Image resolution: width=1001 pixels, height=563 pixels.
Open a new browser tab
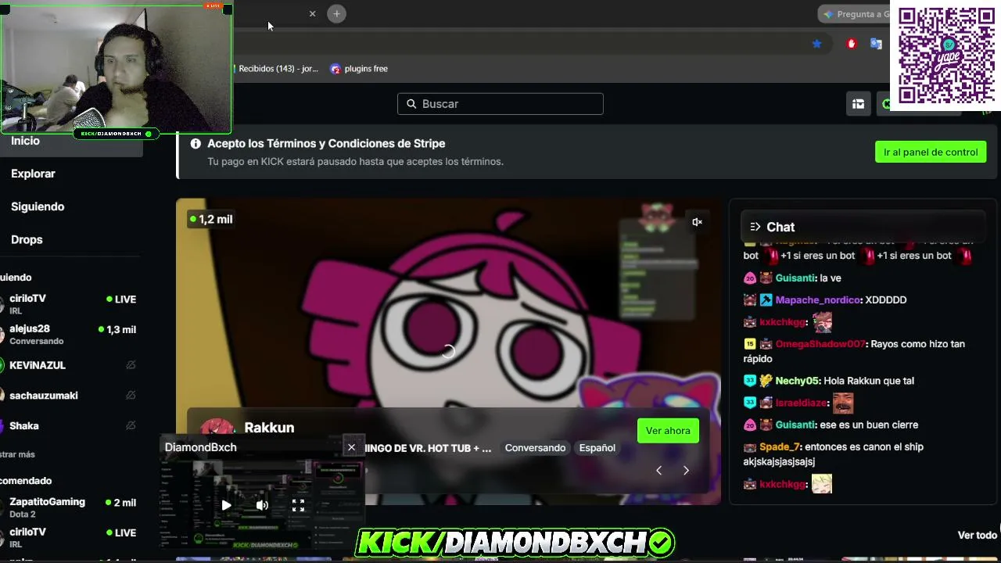tap(336, 13)
